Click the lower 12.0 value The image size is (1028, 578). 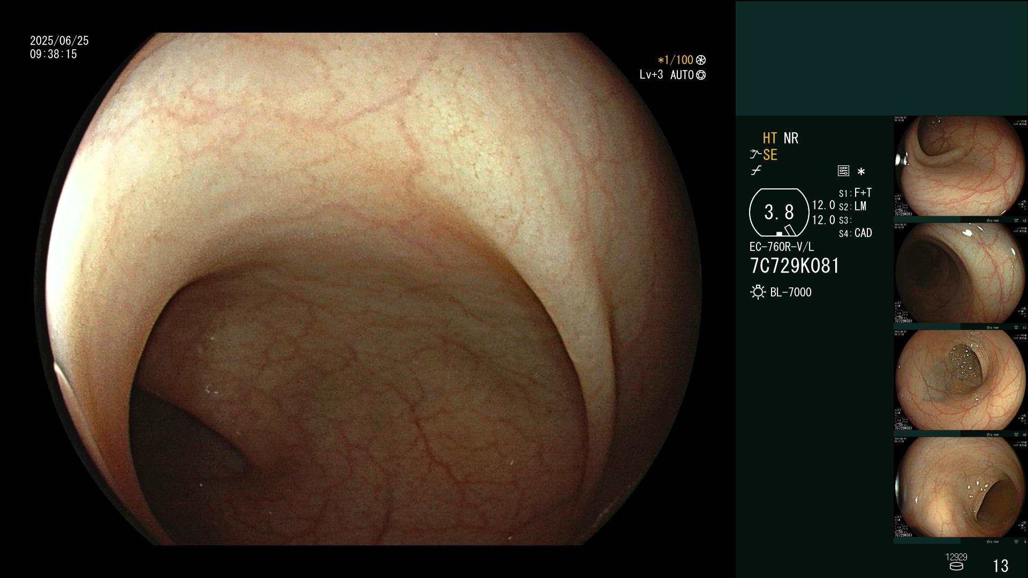click(823, 220)
